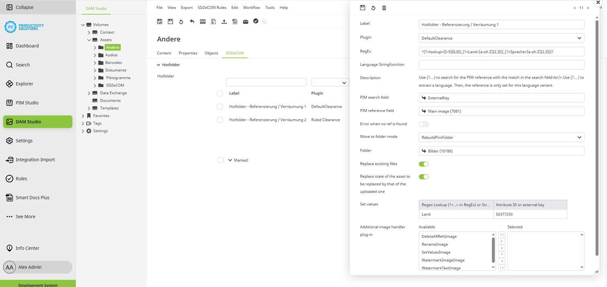The height and width of the screenshot is (287, 607).
Task: Open the Plugin dropdown showing DefaultClearance
Action: pos(501,38)
